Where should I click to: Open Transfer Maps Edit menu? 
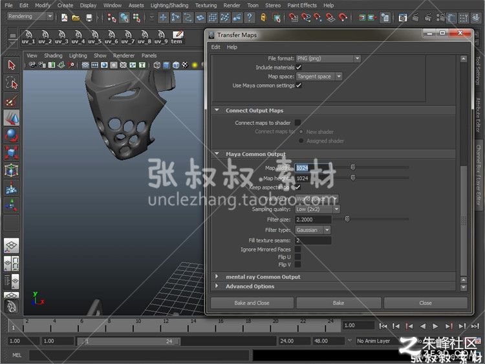[215, 47]
